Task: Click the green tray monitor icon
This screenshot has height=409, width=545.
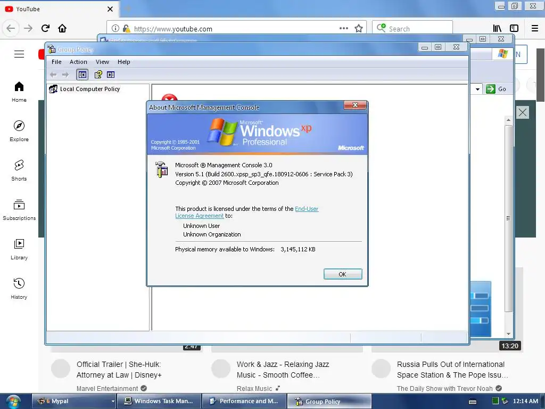Action: coord(496,401)
